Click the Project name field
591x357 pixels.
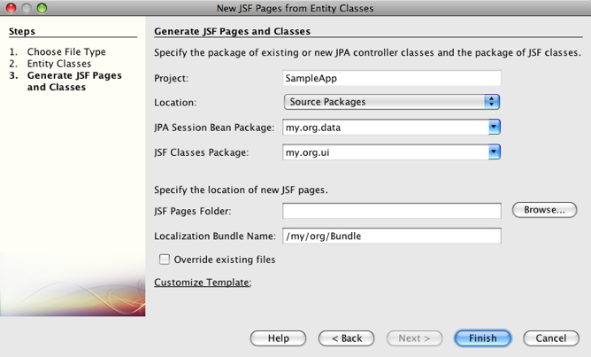click(392, 78)
